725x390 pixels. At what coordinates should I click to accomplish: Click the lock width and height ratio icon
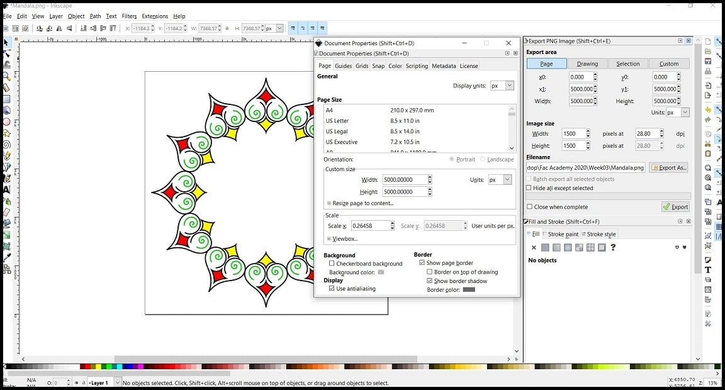tap(227, 29)
